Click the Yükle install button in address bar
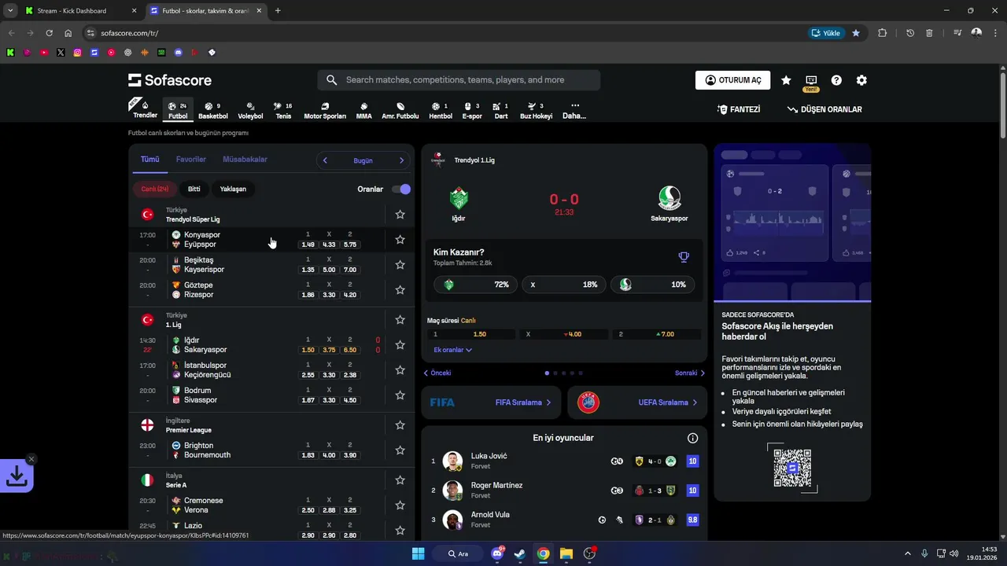Image resolution: width=1007 pixels, height=566 pixels. (825, 33)
